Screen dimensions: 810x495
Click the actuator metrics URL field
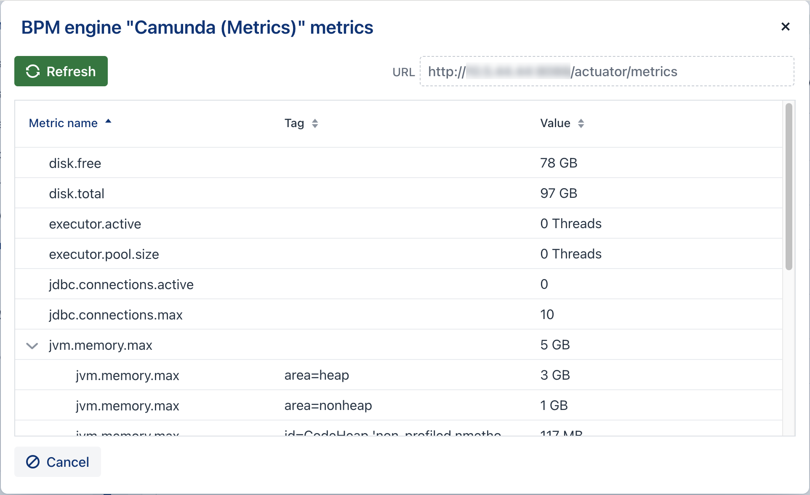point(606,71)
